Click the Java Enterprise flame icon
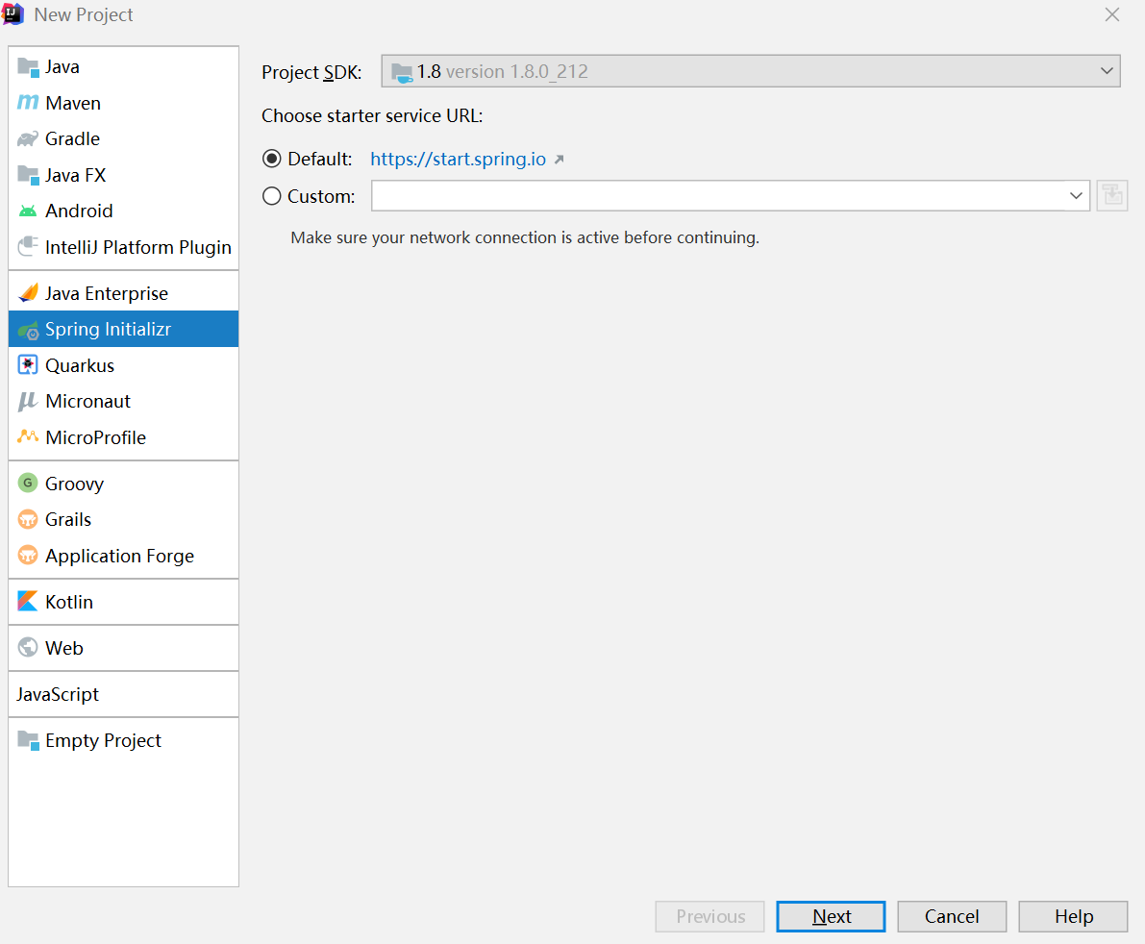 [x=28, y=293]
